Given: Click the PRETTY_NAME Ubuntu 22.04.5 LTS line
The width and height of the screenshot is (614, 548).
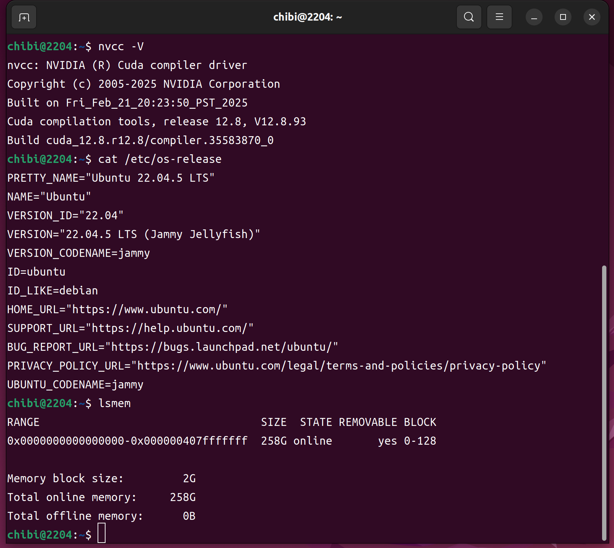Looking at the screenshot, I should pos(111,178).
